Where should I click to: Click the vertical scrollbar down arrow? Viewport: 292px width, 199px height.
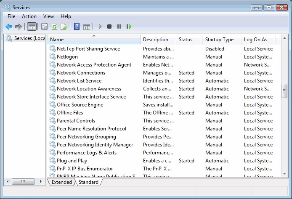point(284,173)
